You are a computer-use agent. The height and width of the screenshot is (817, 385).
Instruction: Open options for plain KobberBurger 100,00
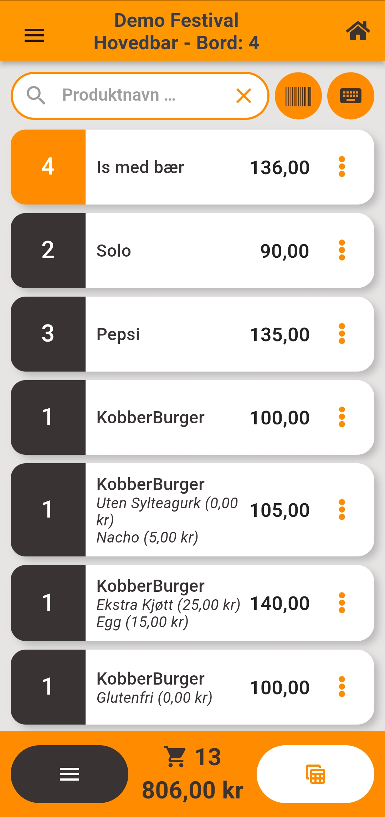click(x=342, y=417)
